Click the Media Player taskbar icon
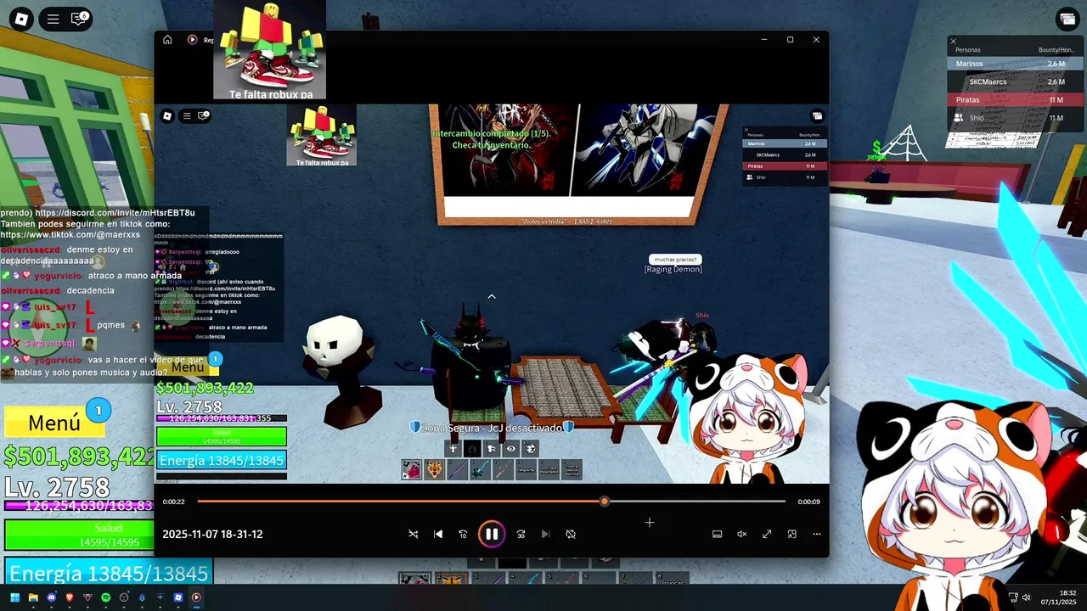Viewport: 1087px width, 611px height. coord(196,597)
